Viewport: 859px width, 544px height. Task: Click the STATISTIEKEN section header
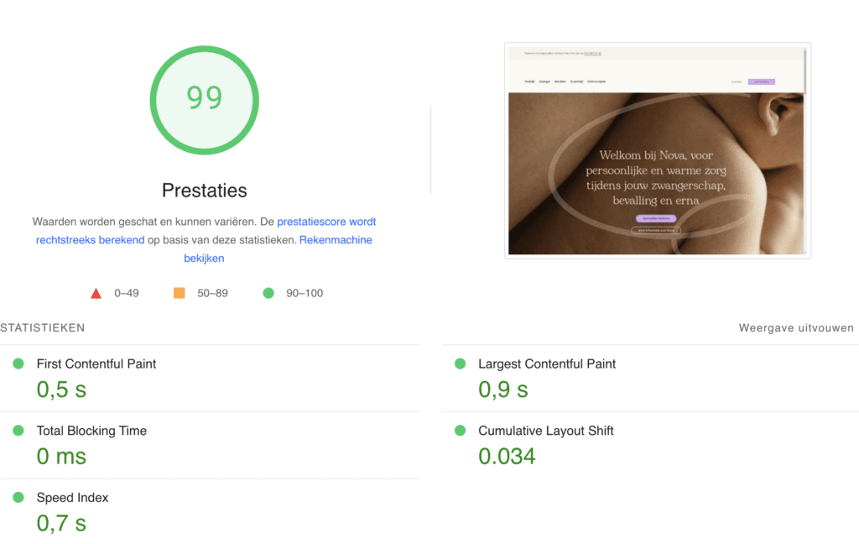click(x=43, y=328)
